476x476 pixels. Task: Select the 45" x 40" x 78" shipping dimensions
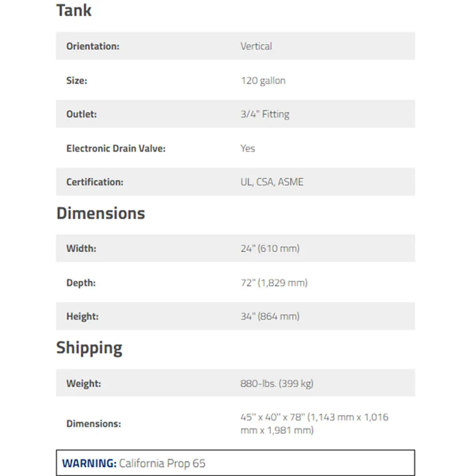coord(314,424)
